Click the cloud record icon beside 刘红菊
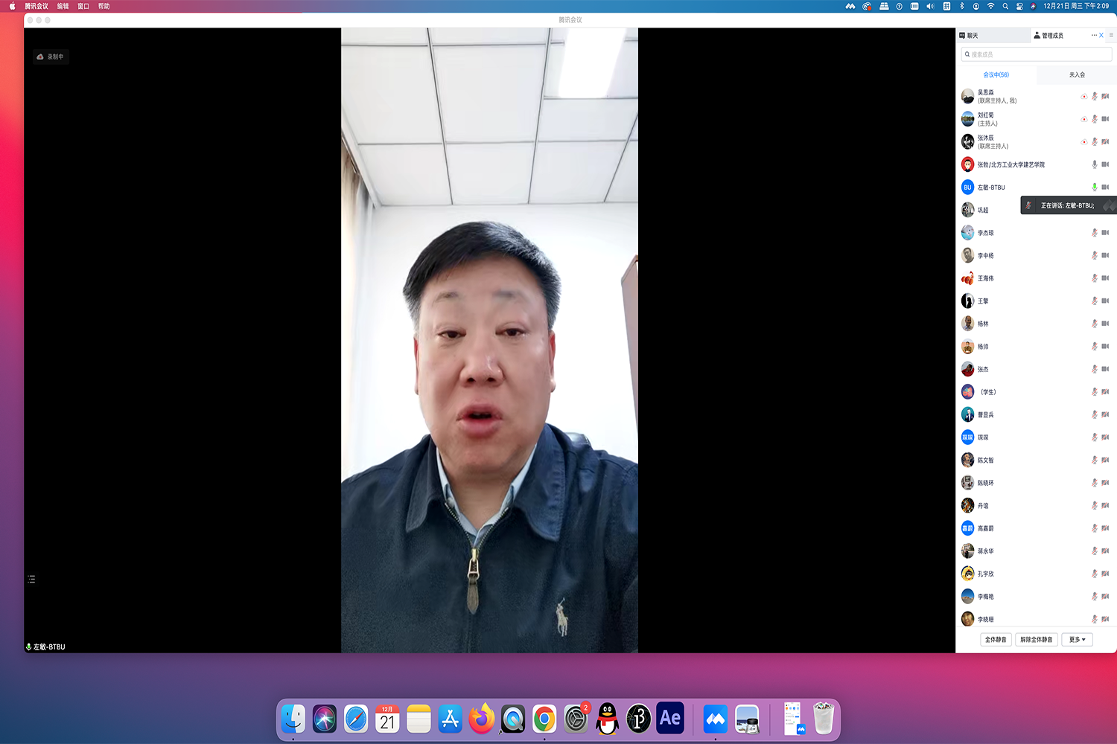 (x=1083, y=119)
